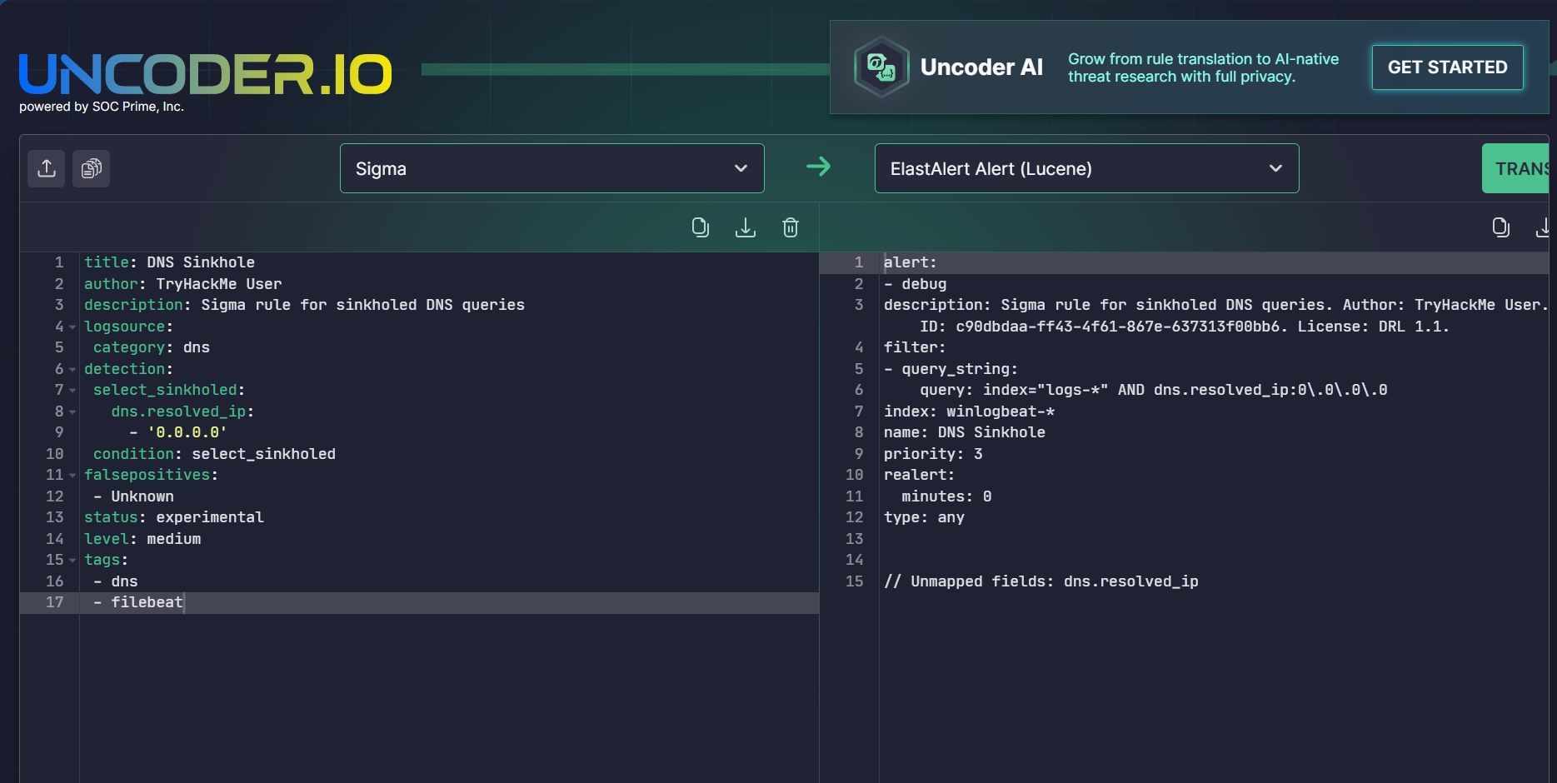Collapse the dns.resolved_ip fold on line 8
Screen dimensions: 1557x783
72,412
